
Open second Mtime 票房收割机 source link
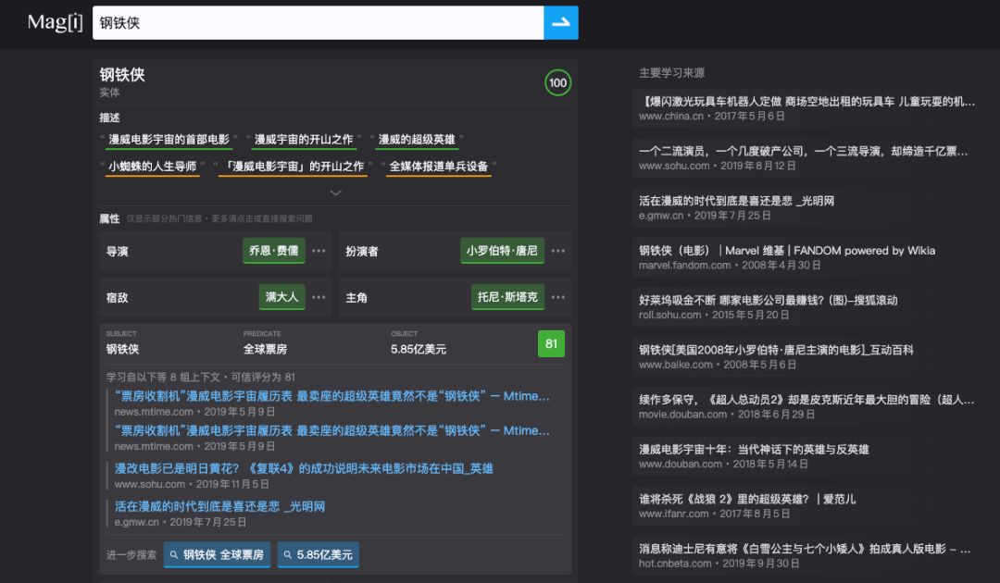[331, 430]
